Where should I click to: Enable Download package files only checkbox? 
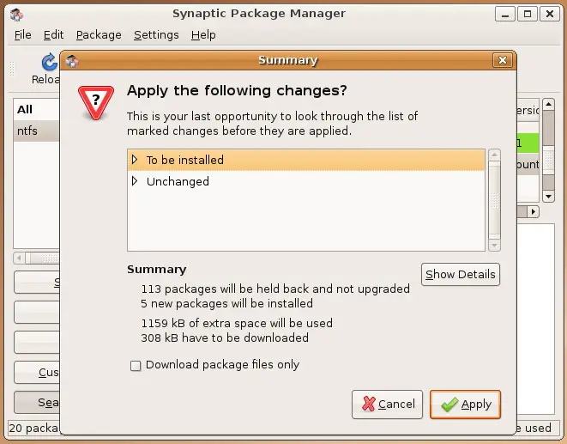pos(136,365)
